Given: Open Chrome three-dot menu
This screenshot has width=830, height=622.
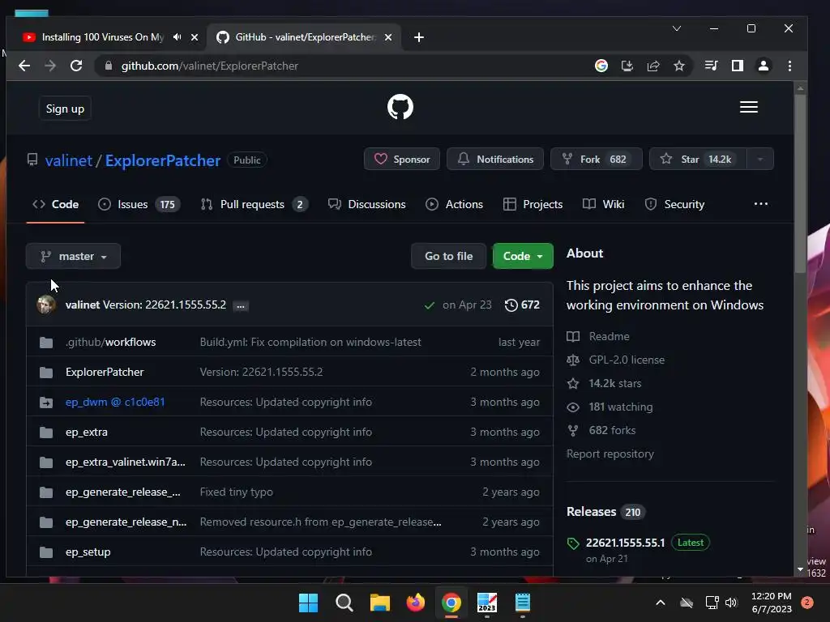Looking at the screenshot, I should 789,66.
